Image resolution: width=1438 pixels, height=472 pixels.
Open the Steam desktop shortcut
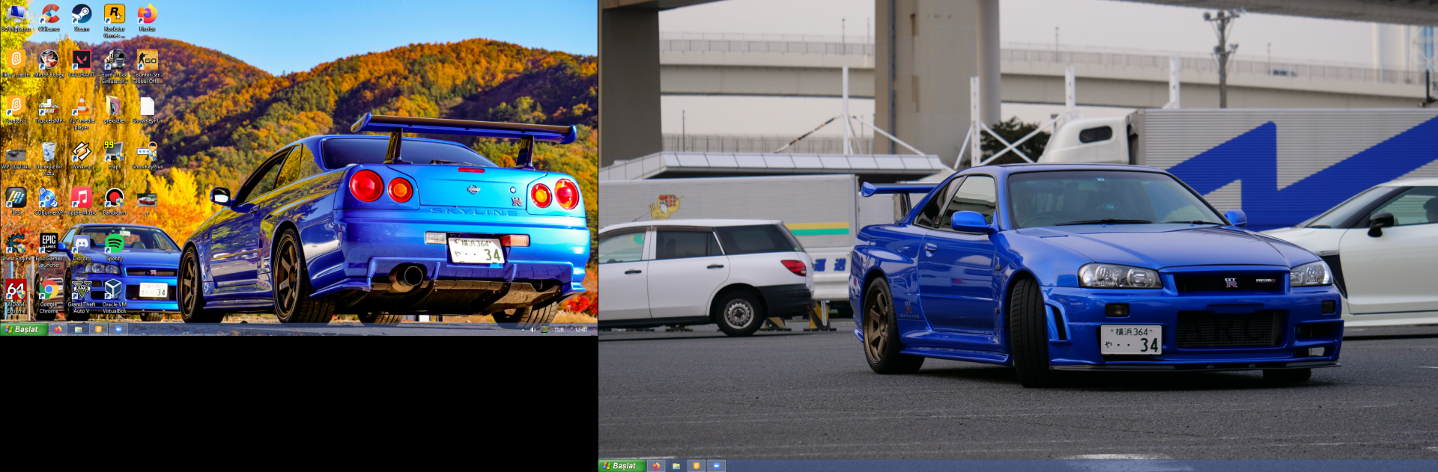[82, 18]
